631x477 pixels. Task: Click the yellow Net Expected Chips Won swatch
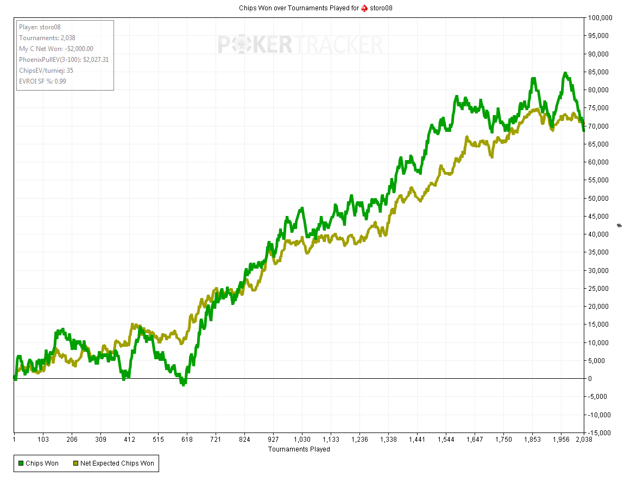[x=75, y=463]
